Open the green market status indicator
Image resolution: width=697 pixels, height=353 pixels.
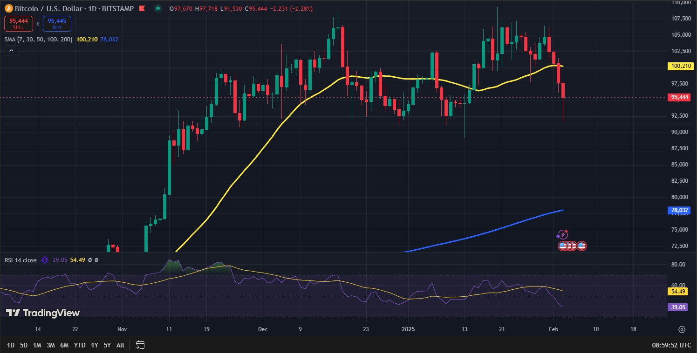158,8
